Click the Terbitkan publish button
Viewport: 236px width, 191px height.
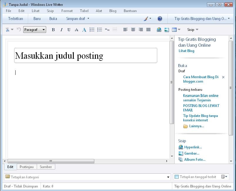click(16, 19)
